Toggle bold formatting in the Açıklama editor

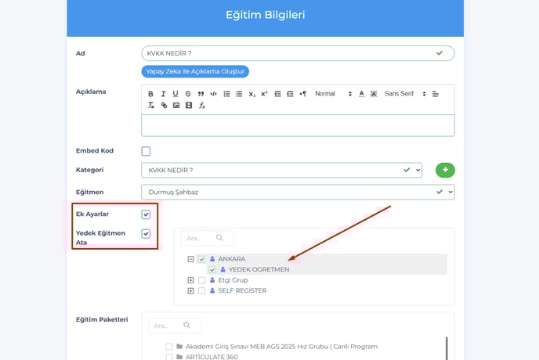point(151,94)
